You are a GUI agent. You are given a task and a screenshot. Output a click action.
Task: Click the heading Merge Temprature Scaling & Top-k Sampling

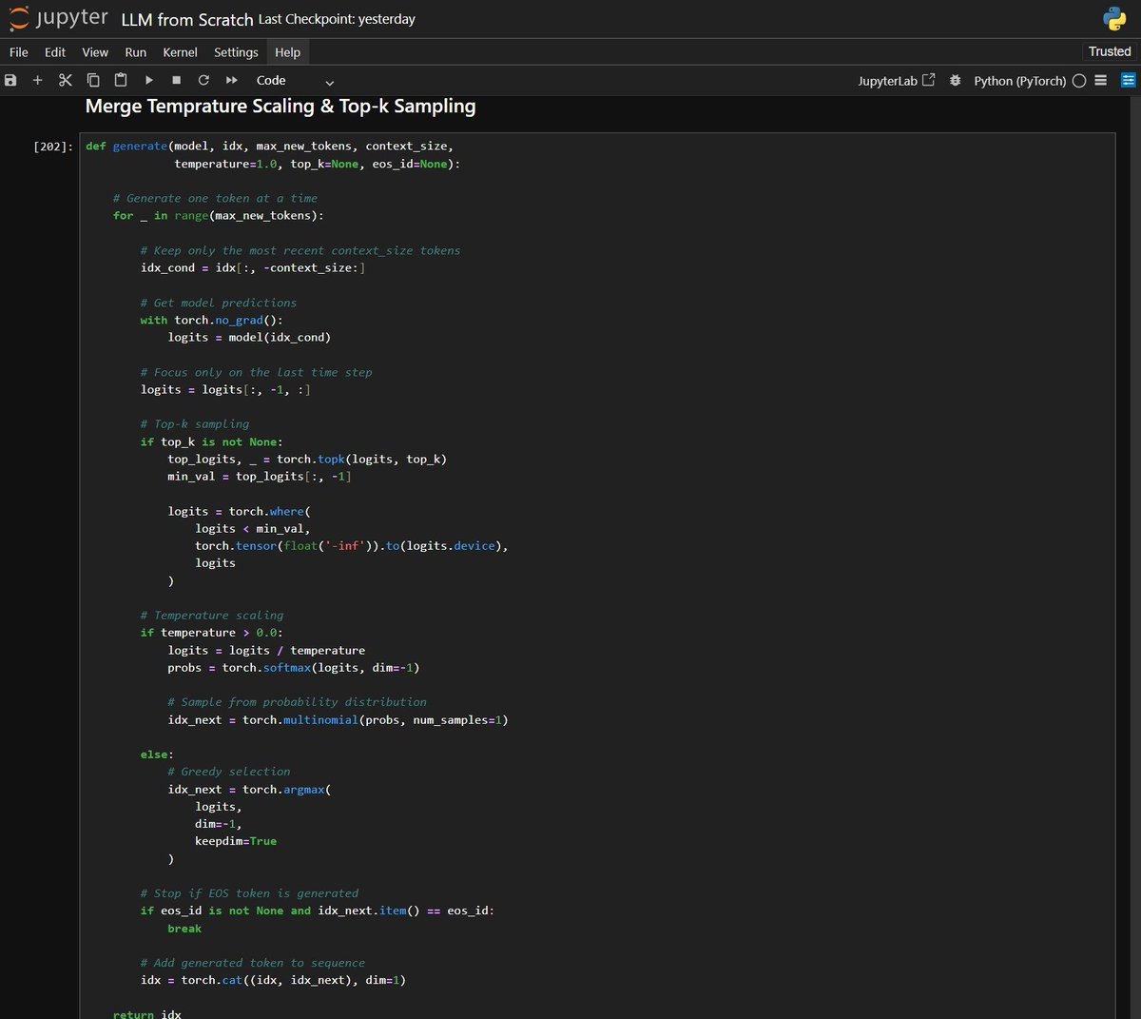click(x=280, y=107)
